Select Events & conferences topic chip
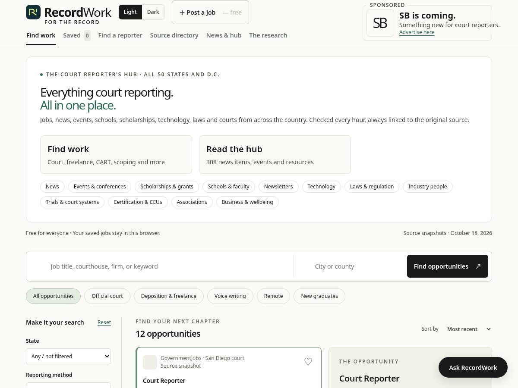 coord(100,187)
